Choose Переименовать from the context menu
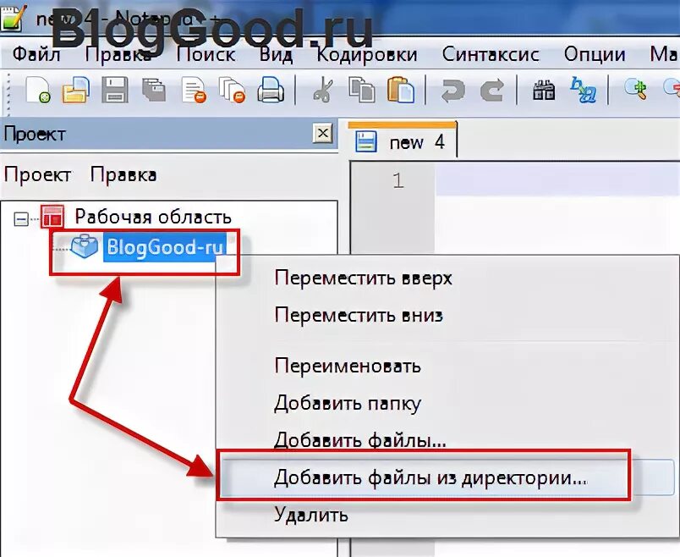 [x=447, y=366]
